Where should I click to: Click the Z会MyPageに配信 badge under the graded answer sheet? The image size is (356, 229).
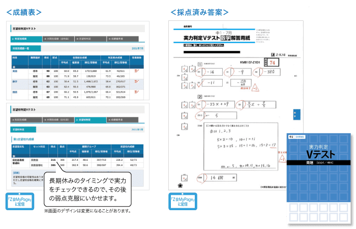click(183, 202)
